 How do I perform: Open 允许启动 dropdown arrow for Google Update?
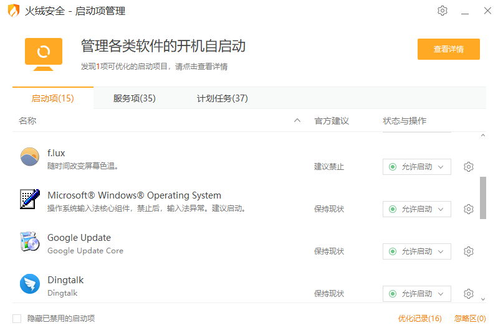pyautogui.click(x=441, y=251)
